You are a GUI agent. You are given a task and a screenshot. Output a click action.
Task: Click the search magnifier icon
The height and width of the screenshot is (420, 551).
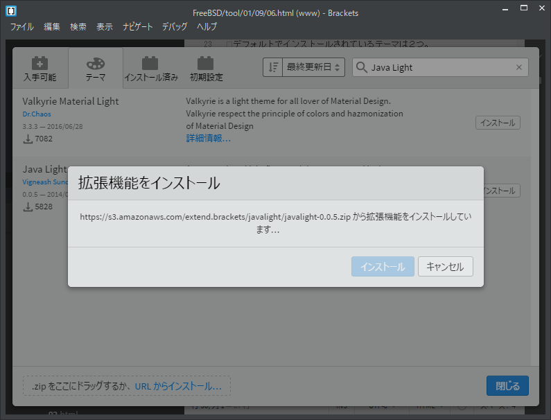coord(362,67)
